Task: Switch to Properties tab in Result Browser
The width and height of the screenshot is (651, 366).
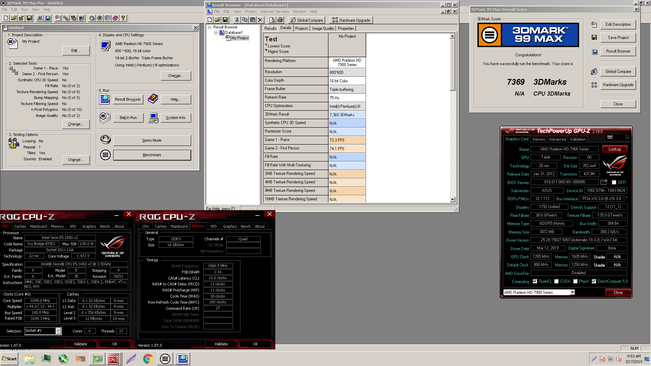Action: pos(346,28)
